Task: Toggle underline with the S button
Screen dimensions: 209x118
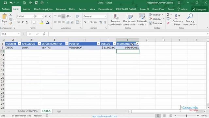Action: (x=27, y=22)
